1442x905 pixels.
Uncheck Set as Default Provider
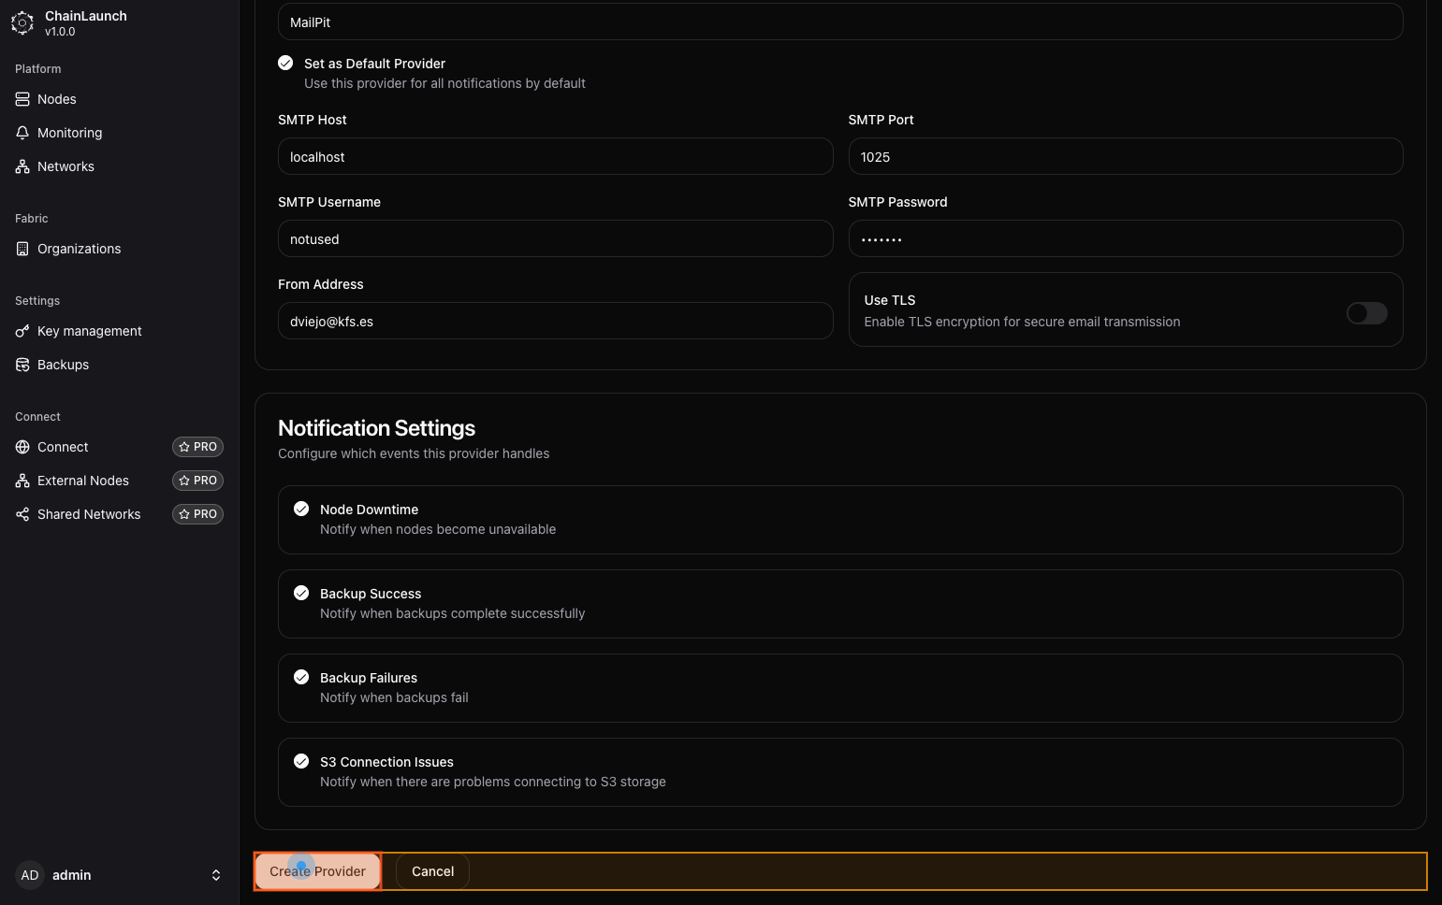pos(285,64)
